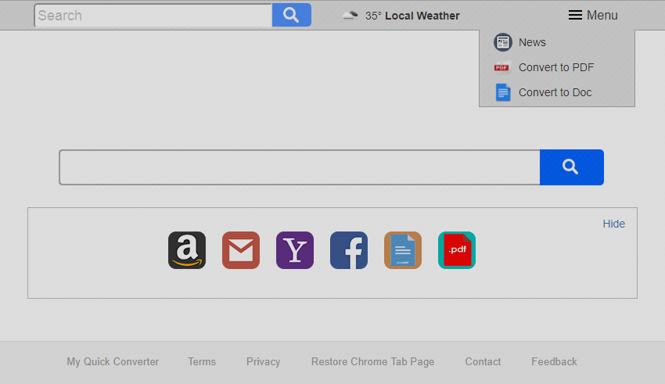665x384 pixels.
Task: Click the weather cloud icon in toolbar
Action: point(350,16)
